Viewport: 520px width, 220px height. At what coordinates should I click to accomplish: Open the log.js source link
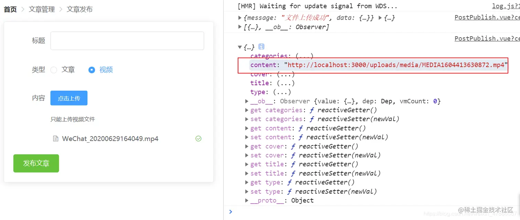coord(506,6)
